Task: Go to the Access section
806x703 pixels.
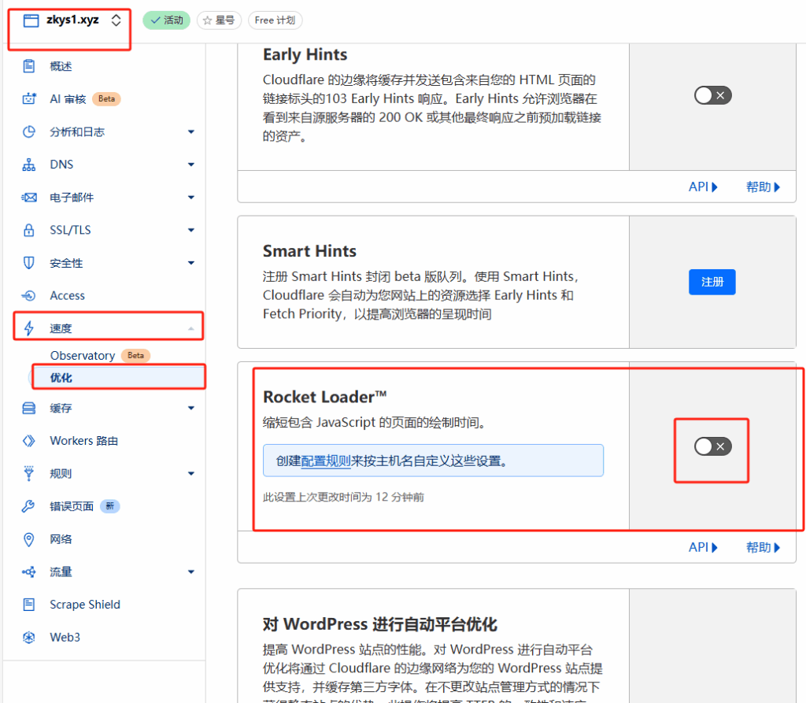Action: tap(68, 296)
